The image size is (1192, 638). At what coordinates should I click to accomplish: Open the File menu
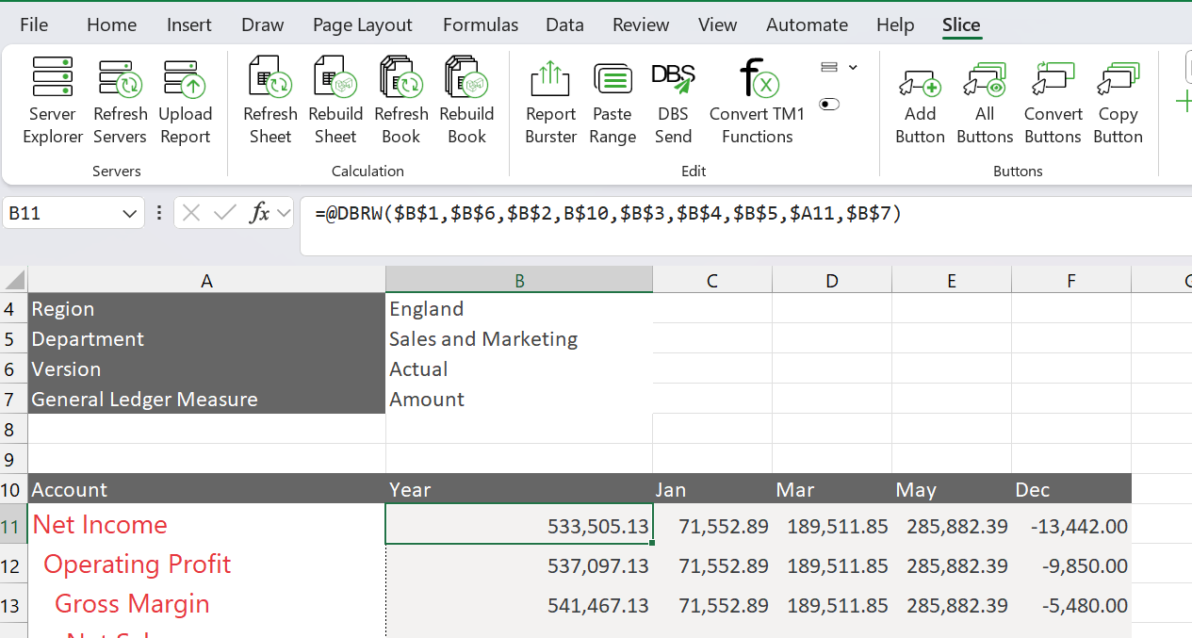[x=34, y=25]
